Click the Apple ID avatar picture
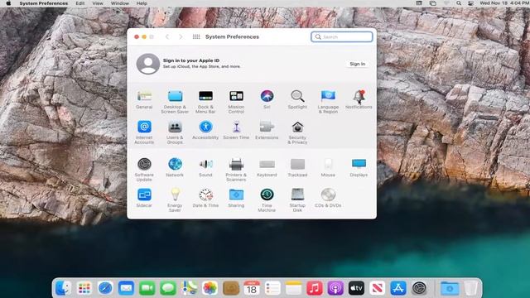The height and width of the screenshot is (298, 530). (148, 64)
